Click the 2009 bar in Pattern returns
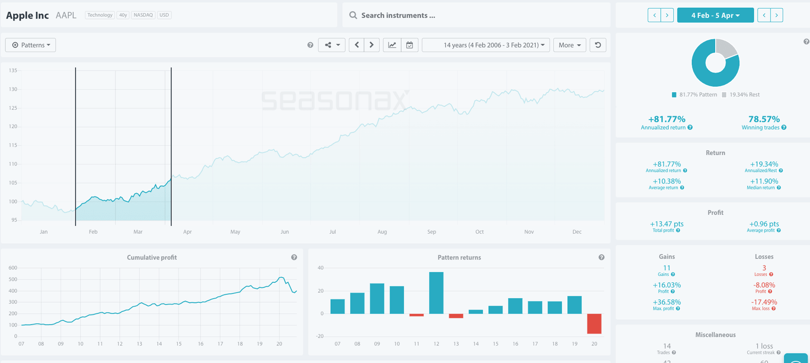810x363 pixels. click(x=377, y=299)
